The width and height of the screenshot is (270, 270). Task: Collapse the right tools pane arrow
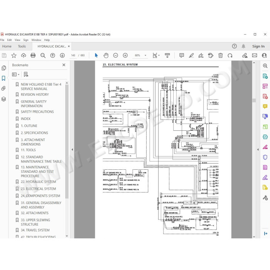coord(258,150)
